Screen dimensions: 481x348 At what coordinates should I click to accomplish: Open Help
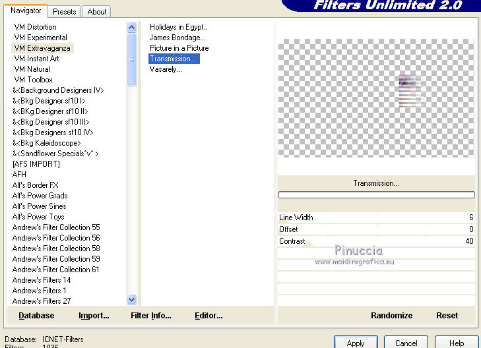click(457, 343)
